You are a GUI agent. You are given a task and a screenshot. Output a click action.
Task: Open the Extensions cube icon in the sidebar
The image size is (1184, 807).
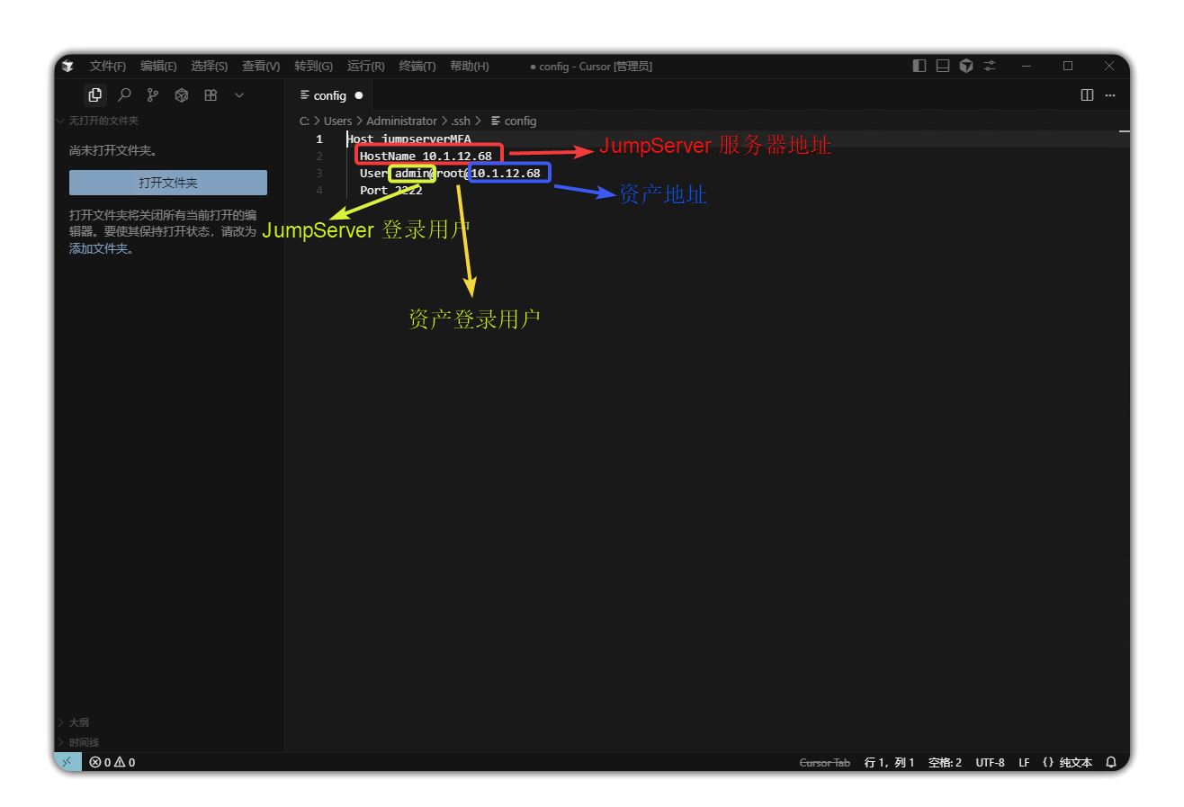[x=182, y=94]
